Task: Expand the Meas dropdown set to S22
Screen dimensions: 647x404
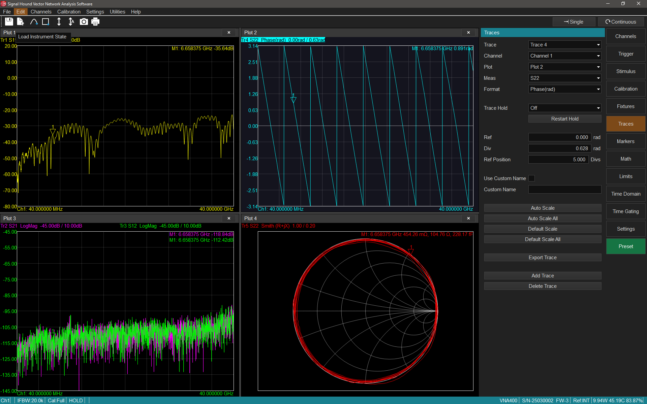Action: (x=564, y=78)
